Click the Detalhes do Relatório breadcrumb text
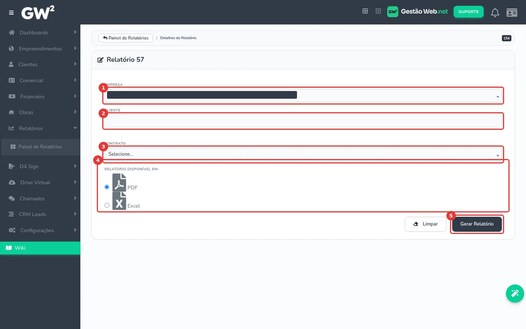 point(178,38)
